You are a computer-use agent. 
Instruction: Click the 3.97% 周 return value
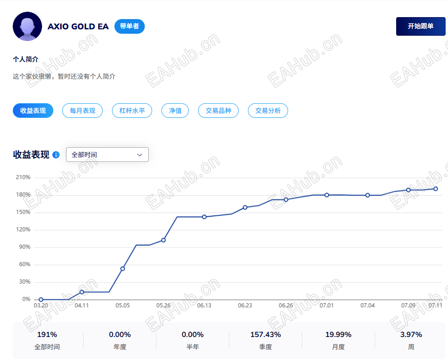pos(411,334)
